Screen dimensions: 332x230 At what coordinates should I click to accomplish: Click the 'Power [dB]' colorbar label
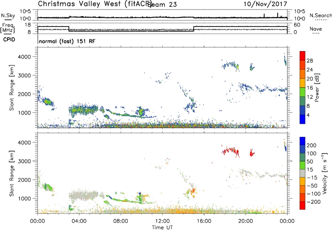[317, 88]
